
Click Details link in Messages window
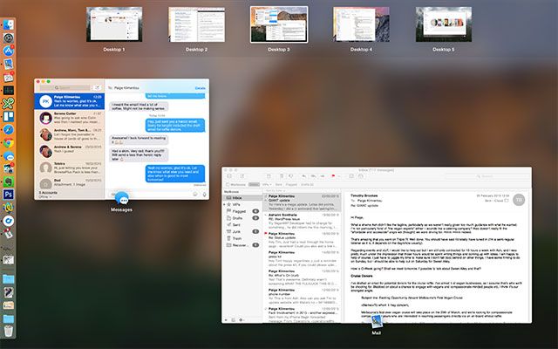(201, 88)
